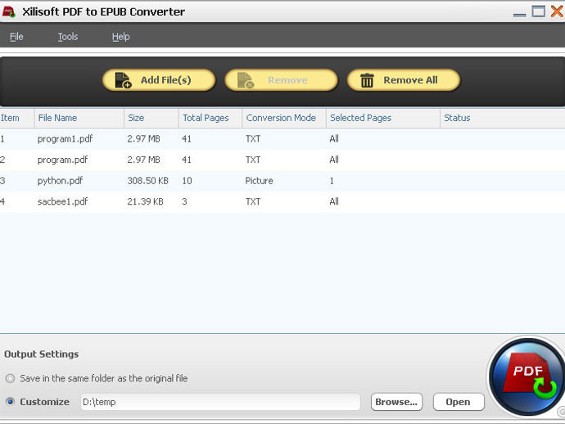Open the Help menu

[x=120, y=37]
